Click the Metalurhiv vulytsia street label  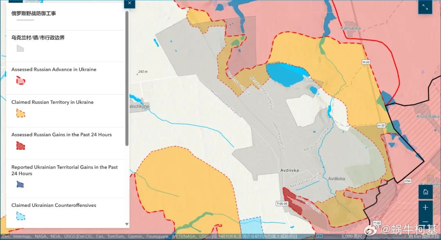coord(316,140)
